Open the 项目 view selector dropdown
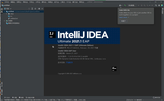The height and width of the screenshot is (101, 164). [8, 9]
